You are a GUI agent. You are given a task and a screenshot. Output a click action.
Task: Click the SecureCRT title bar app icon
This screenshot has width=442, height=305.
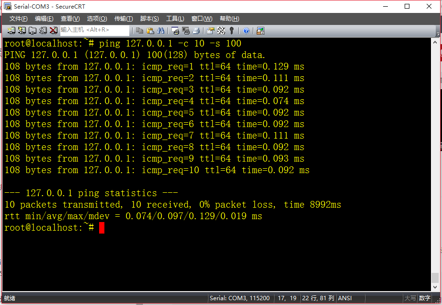(7, 6)
